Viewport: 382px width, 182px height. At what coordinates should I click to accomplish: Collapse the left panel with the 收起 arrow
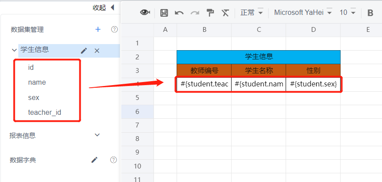tap(113, 7)
